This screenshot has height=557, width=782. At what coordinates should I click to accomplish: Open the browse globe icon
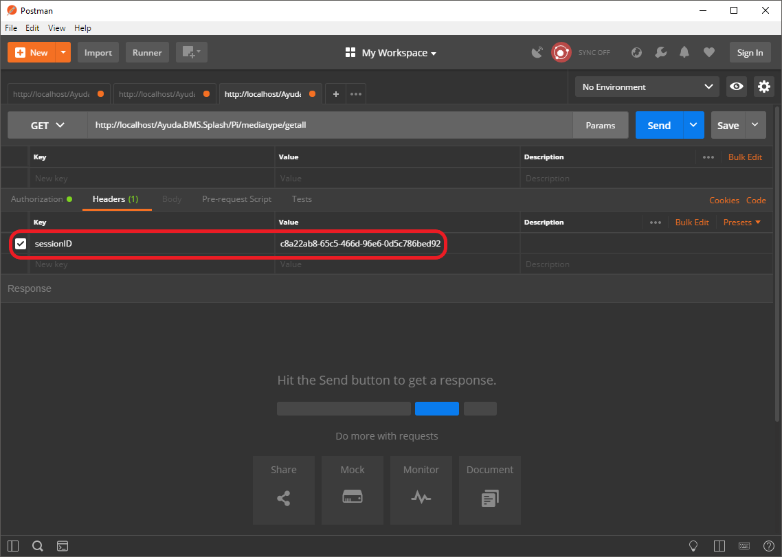point(636,52)
